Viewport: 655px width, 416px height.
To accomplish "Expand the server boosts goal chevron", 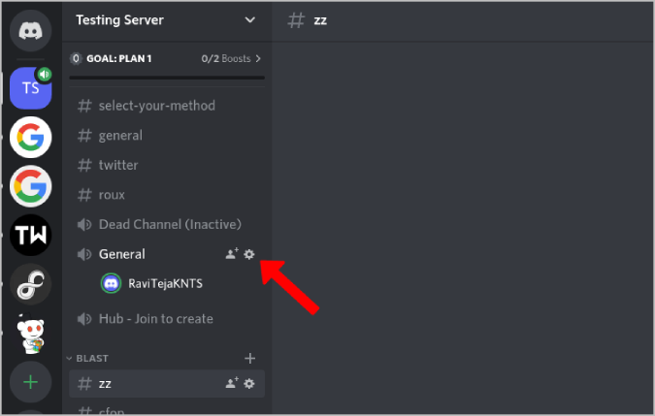I will (258, 59).
